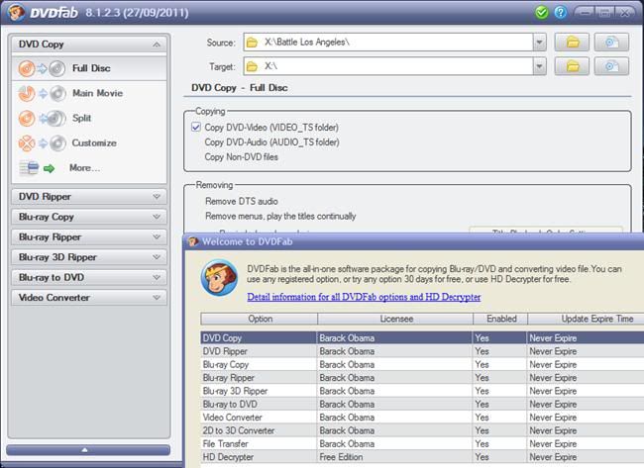
Task: Select the 2D to 3D Converter row
Action: click(x=422, y=430)
